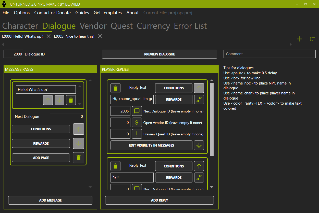Switch to the Character tab
This screenshot has width=319, height=213.
[20, 26]
